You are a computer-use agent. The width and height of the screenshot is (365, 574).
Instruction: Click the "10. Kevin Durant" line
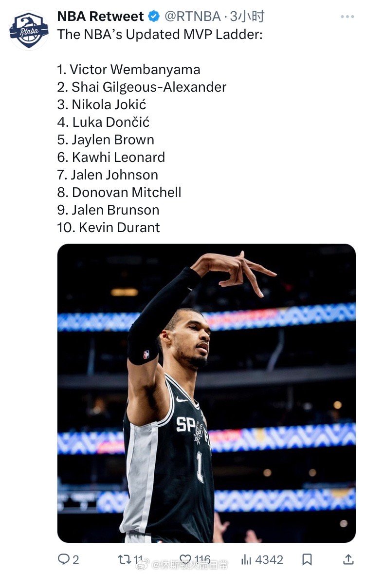coord(109,227)
